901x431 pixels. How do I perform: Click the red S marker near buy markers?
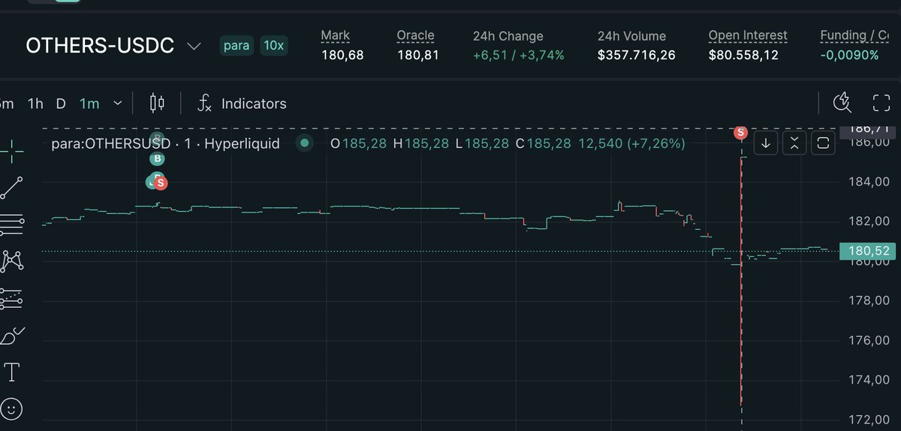tap(161, 182)
